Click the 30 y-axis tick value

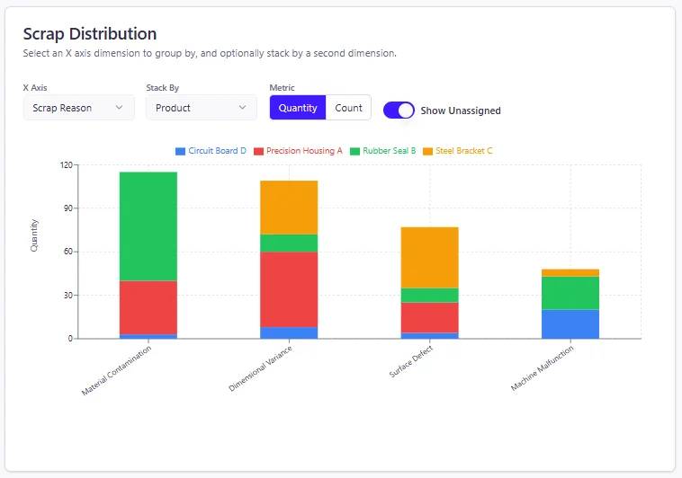pos(68,295)
